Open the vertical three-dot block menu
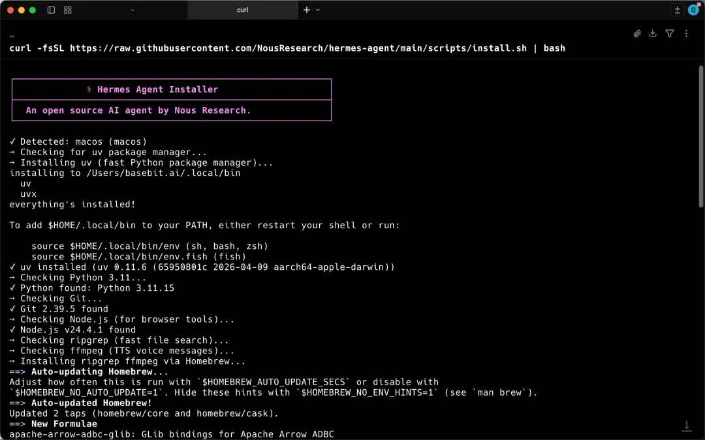 pyautogui.click(x=686, y=33)
